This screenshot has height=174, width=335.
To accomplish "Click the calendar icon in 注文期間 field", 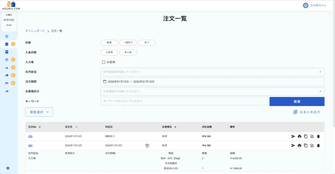I will 105,81.
